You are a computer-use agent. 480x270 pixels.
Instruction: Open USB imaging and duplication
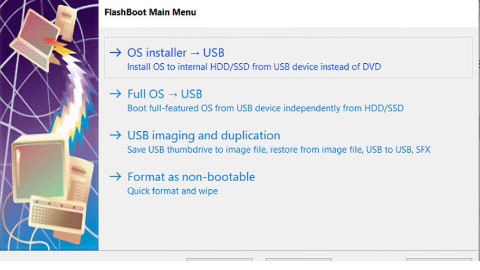(203, 135)
